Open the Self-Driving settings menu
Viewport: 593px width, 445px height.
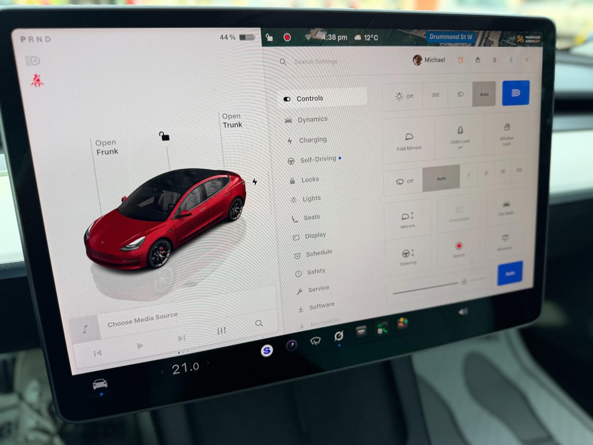pos(314,159)
